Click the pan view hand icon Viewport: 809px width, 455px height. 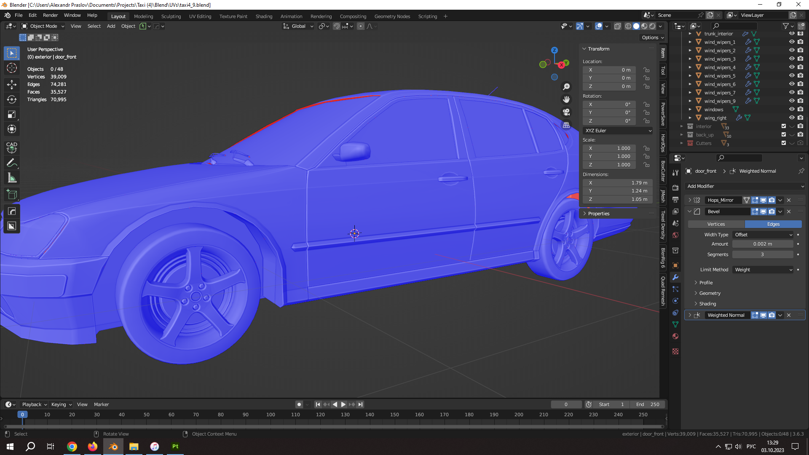coord(566,99)
